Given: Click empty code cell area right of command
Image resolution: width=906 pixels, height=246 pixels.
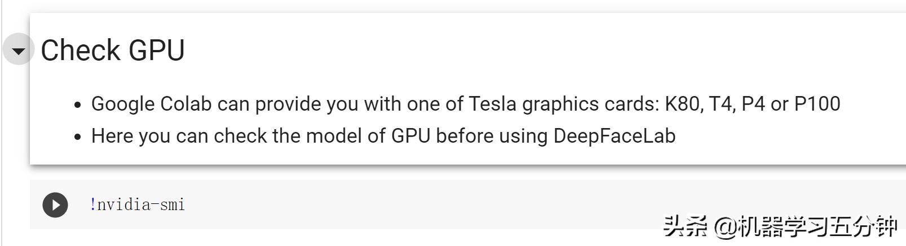Looking at the screenshot, I should (451, 204).
